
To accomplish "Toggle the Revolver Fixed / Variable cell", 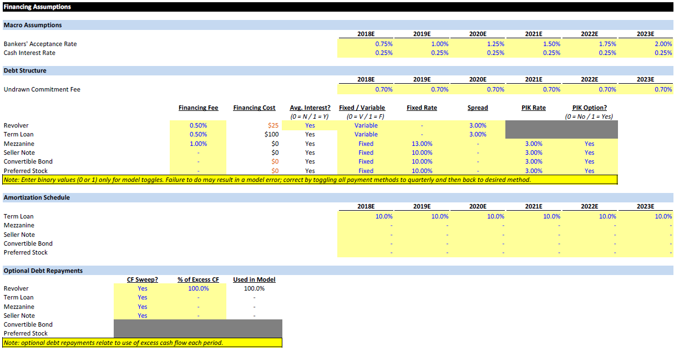I will (366, 125).
